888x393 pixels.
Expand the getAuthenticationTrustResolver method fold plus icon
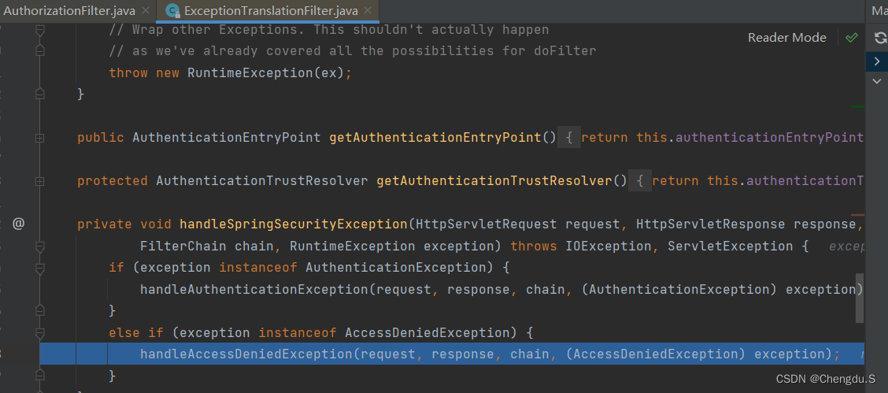click(x=39, y=181)
